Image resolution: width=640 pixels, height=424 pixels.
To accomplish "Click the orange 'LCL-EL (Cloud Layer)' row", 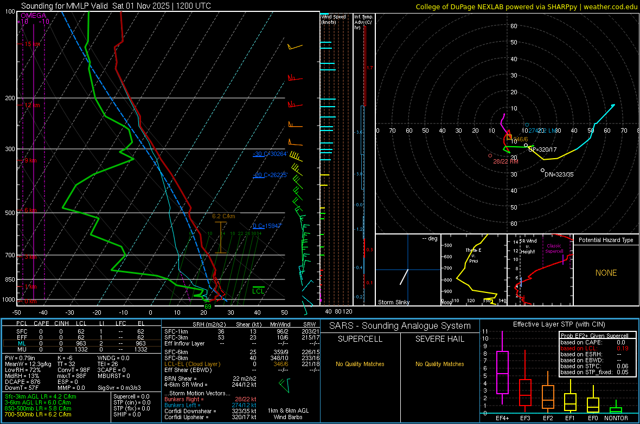I will point(242,364).
